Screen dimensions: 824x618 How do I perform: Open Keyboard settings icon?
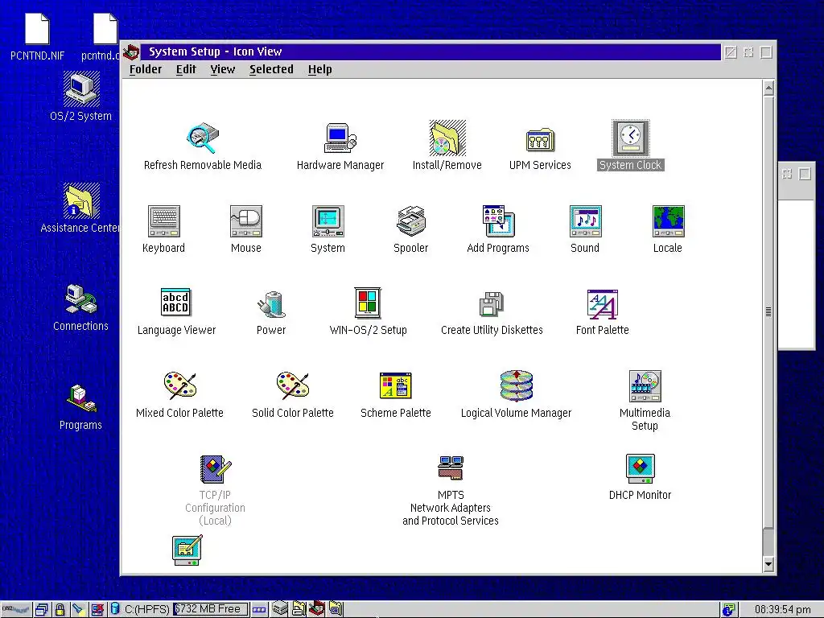(x=164, y=221)
